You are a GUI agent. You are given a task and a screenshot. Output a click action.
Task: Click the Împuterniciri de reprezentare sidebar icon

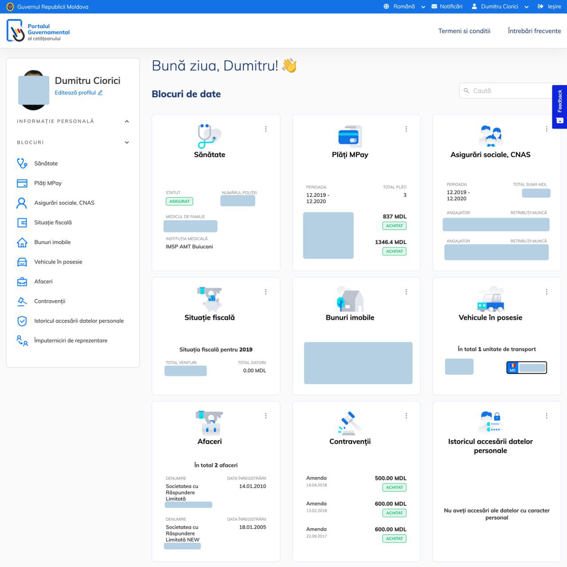(22, 341)
